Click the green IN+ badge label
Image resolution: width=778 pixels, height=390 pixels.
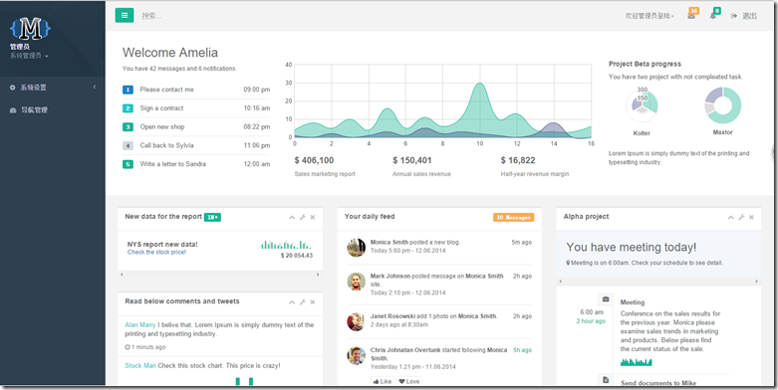[212, 217]
